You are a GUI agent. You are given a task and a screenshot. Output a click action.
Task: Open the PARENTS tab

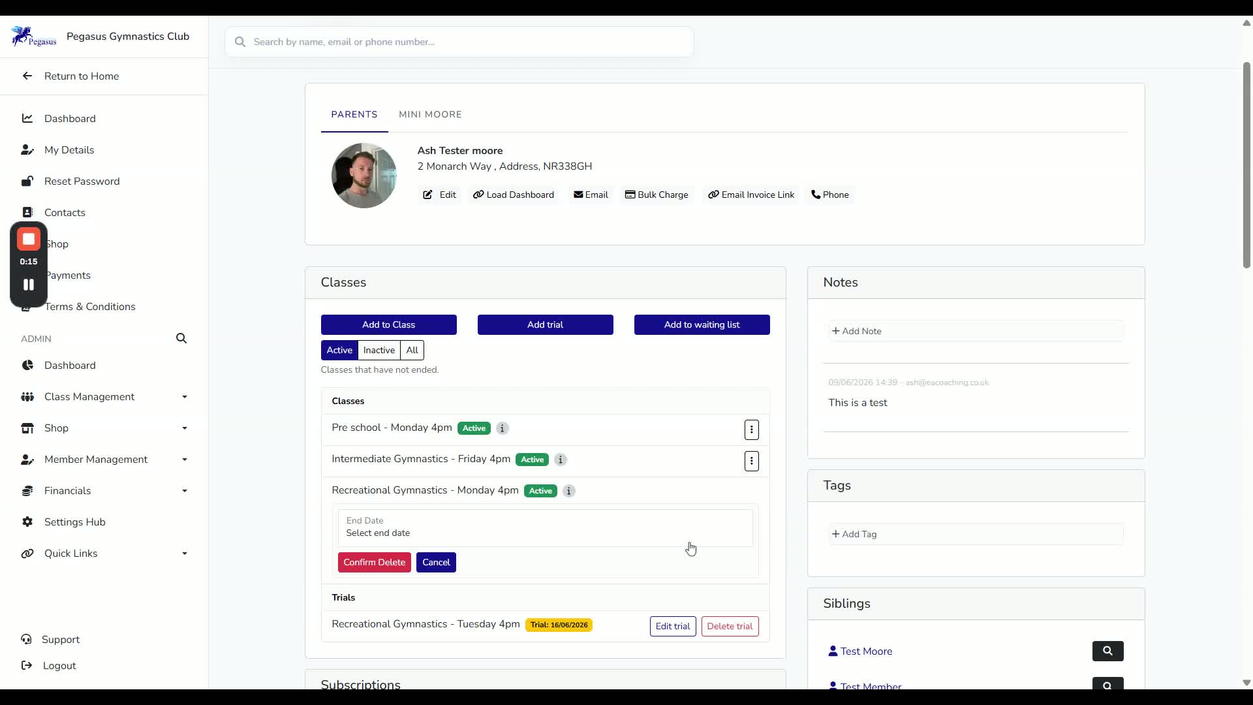[x=354, y=114]
